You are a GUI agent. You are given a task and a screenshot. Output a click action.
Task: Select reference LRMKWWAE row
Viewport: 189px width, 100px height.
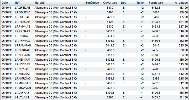(x=94, y=88)
